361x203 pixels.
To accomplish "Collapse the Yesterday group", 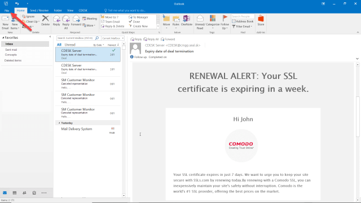I will (x=59, y=123).
